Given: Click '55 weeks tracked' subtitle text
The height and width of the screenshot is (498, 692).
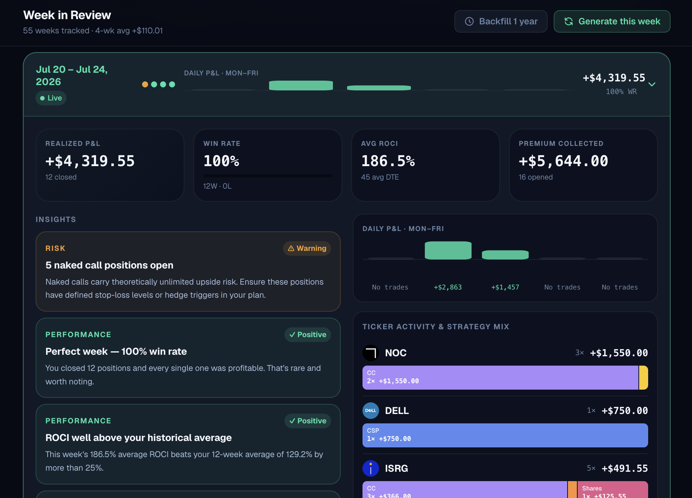Looking at the screenshot, I should (x=56, y=31).
